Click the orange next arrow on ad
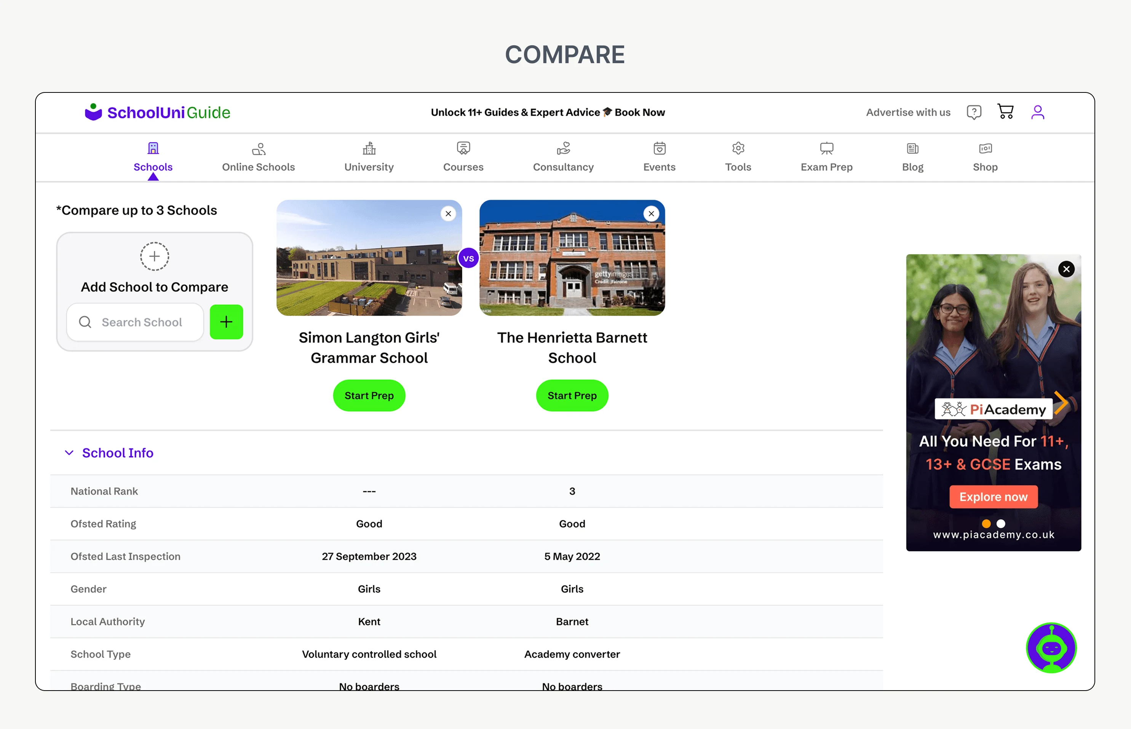Viewport: 1131px width, 729px height. pos(1061,403)
